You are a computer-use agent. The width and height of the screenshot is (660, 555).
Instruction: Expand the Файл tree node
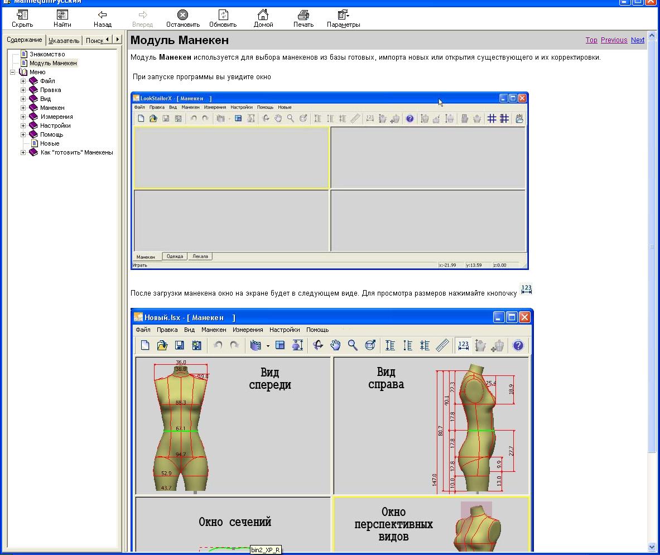pos(23,81)
